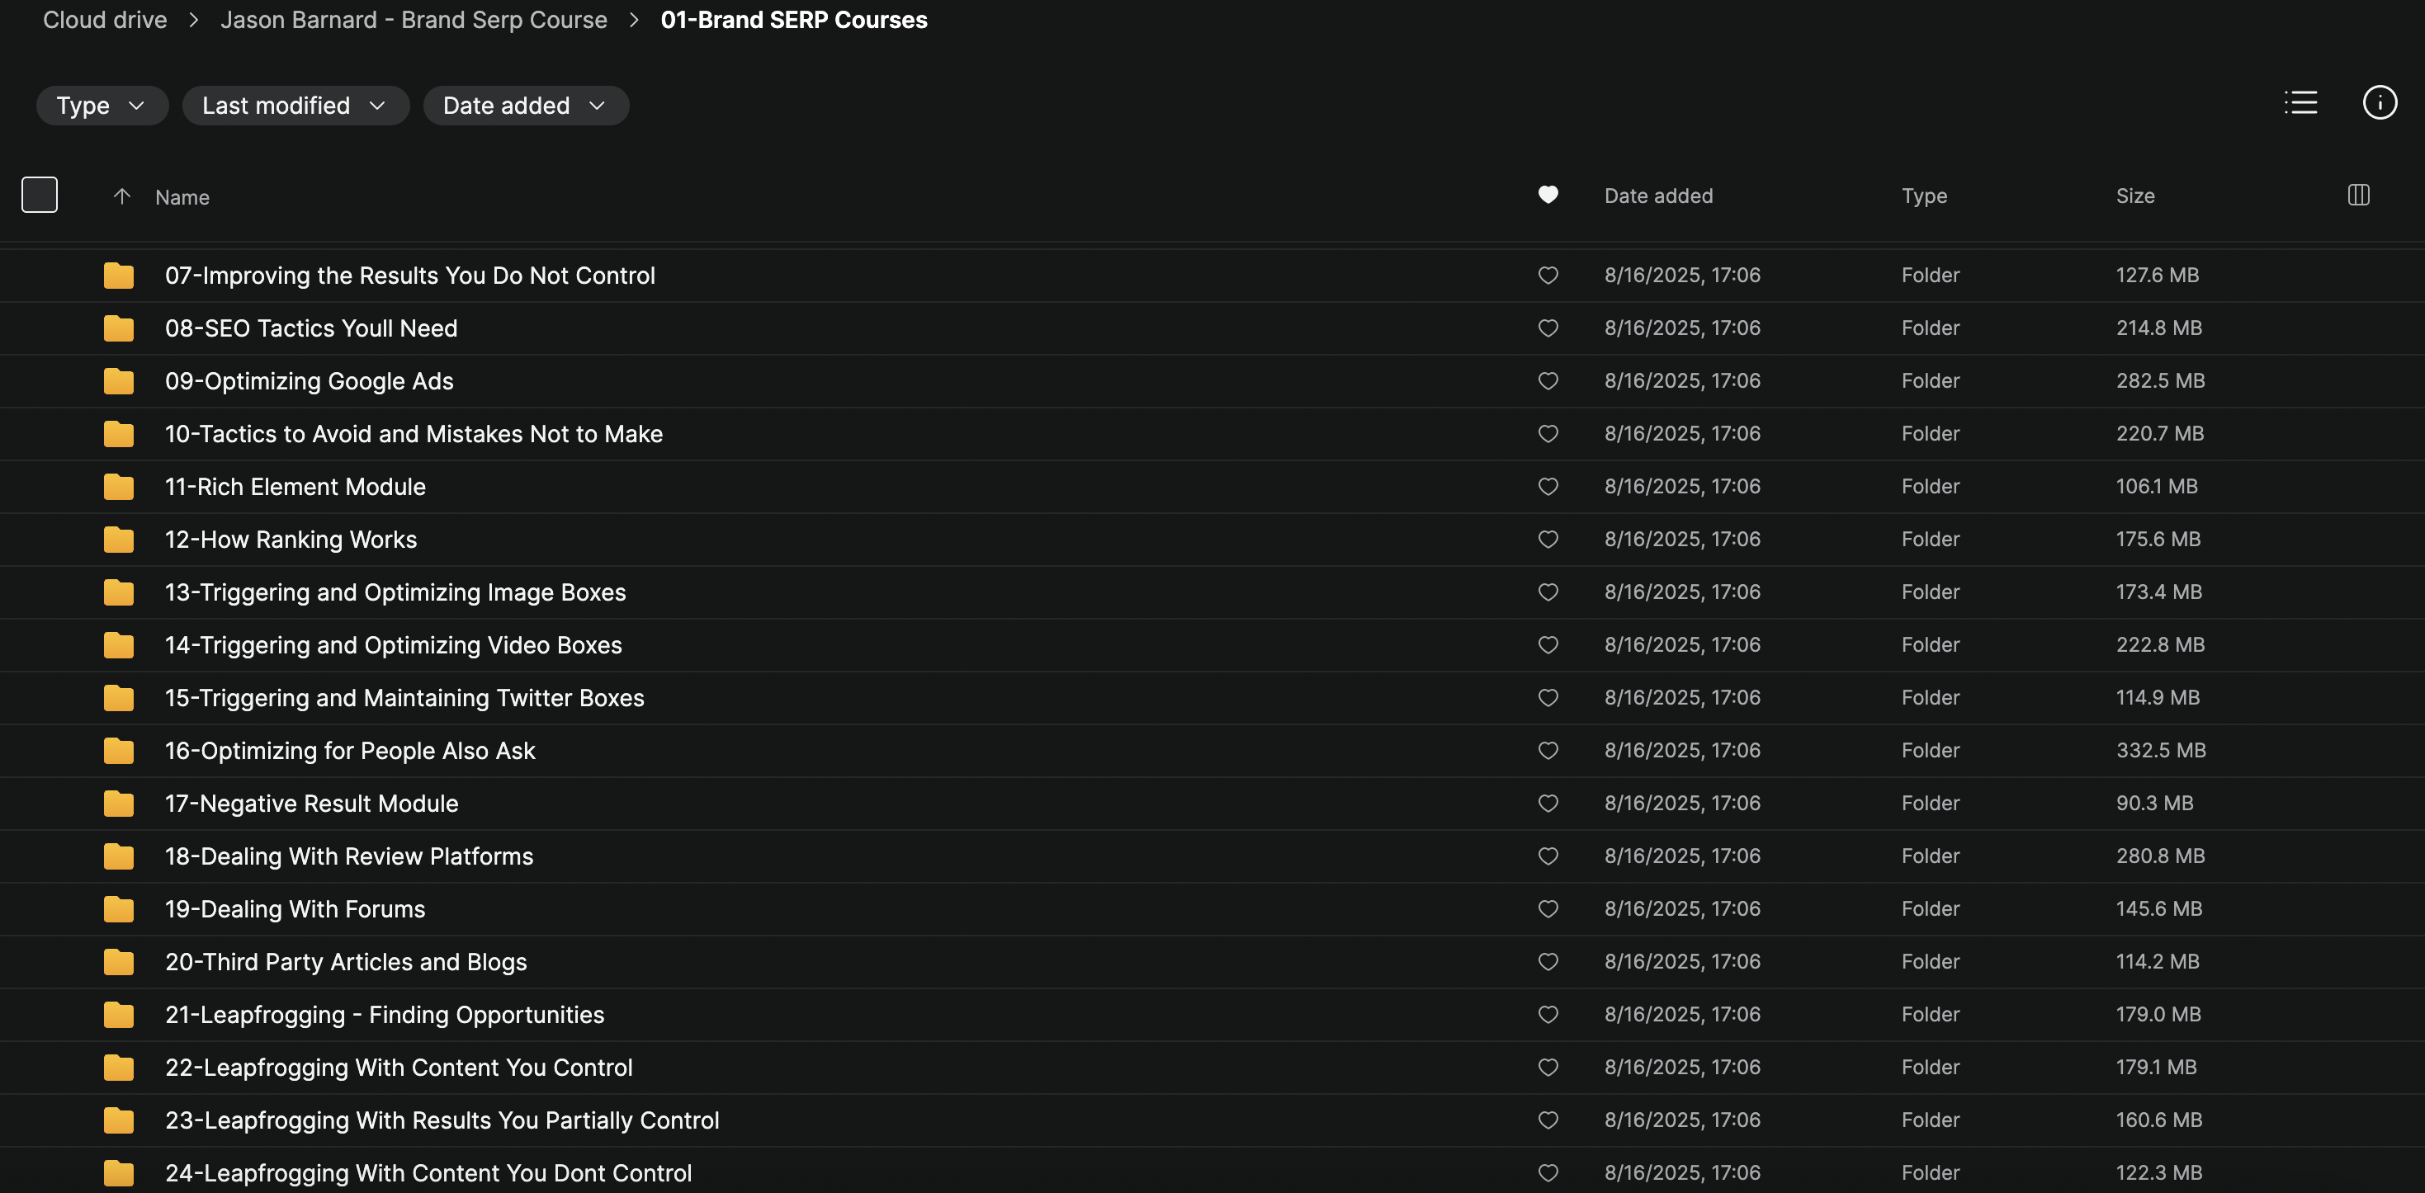Click the sort direction arrow beside Name

tap(121, 196)
